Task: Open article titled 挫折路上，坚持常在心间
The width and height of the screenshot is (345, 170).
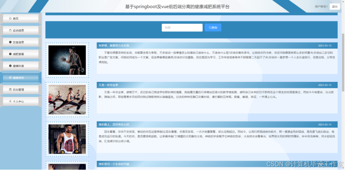Action: click(114, 124)
